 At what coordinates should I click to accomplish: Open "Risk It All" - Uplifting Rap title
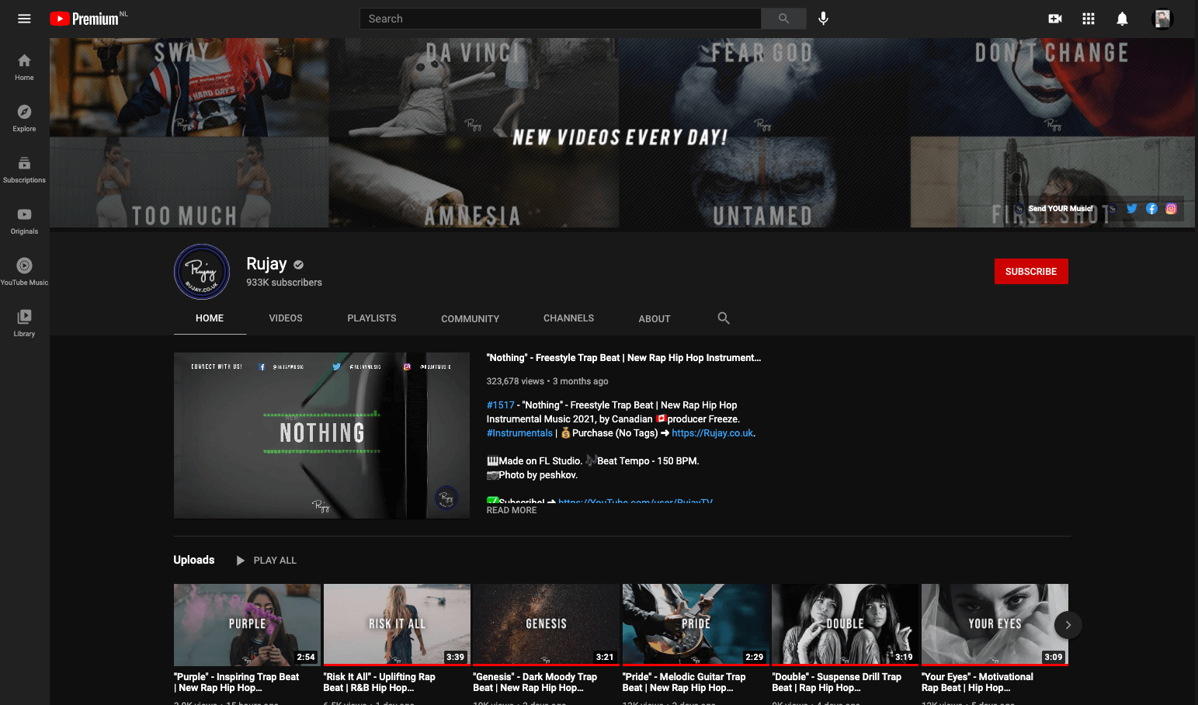coord(380,682)
